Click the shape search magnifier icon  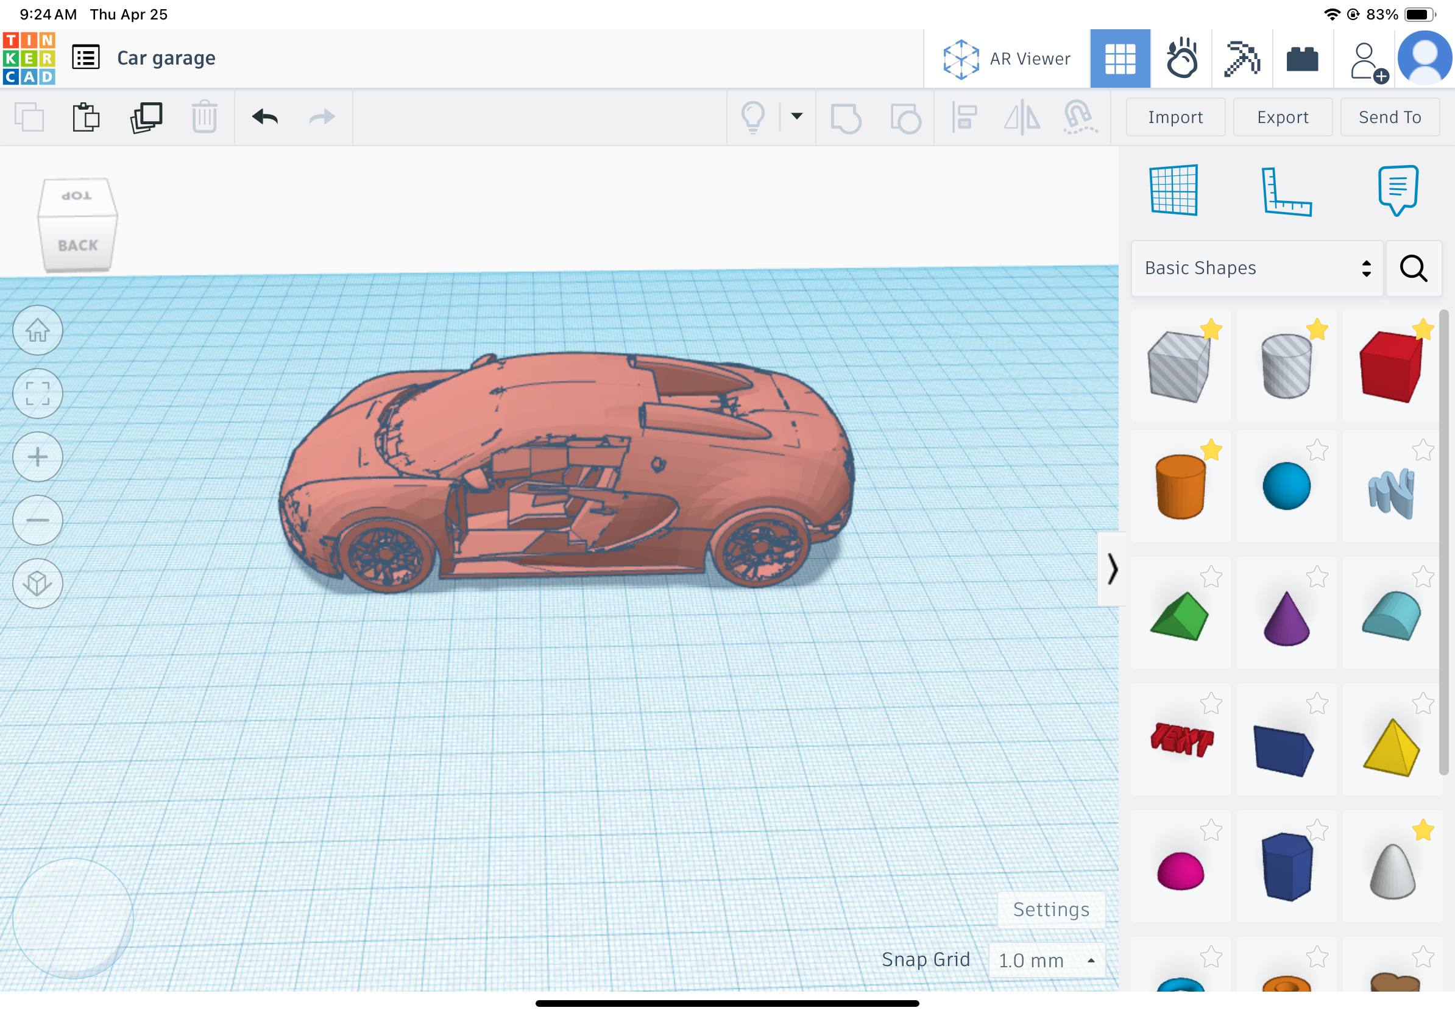click(1413, 268)
